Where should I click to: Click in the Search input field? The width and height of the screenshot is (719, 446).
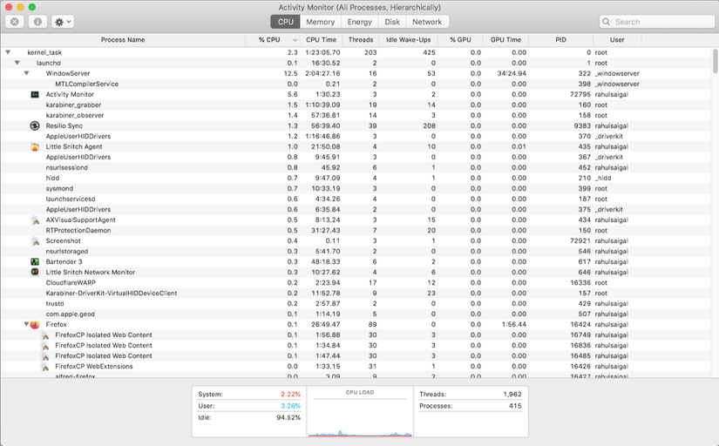point(656,22)
